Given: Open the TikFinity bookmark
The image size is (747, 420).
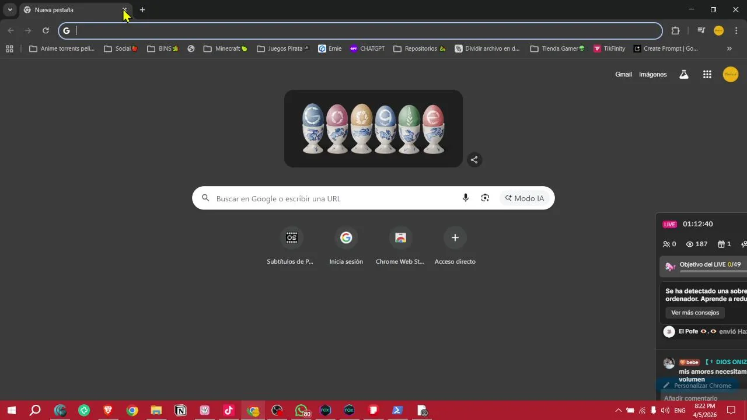Looking at the screenshot, I should (609, 49).
